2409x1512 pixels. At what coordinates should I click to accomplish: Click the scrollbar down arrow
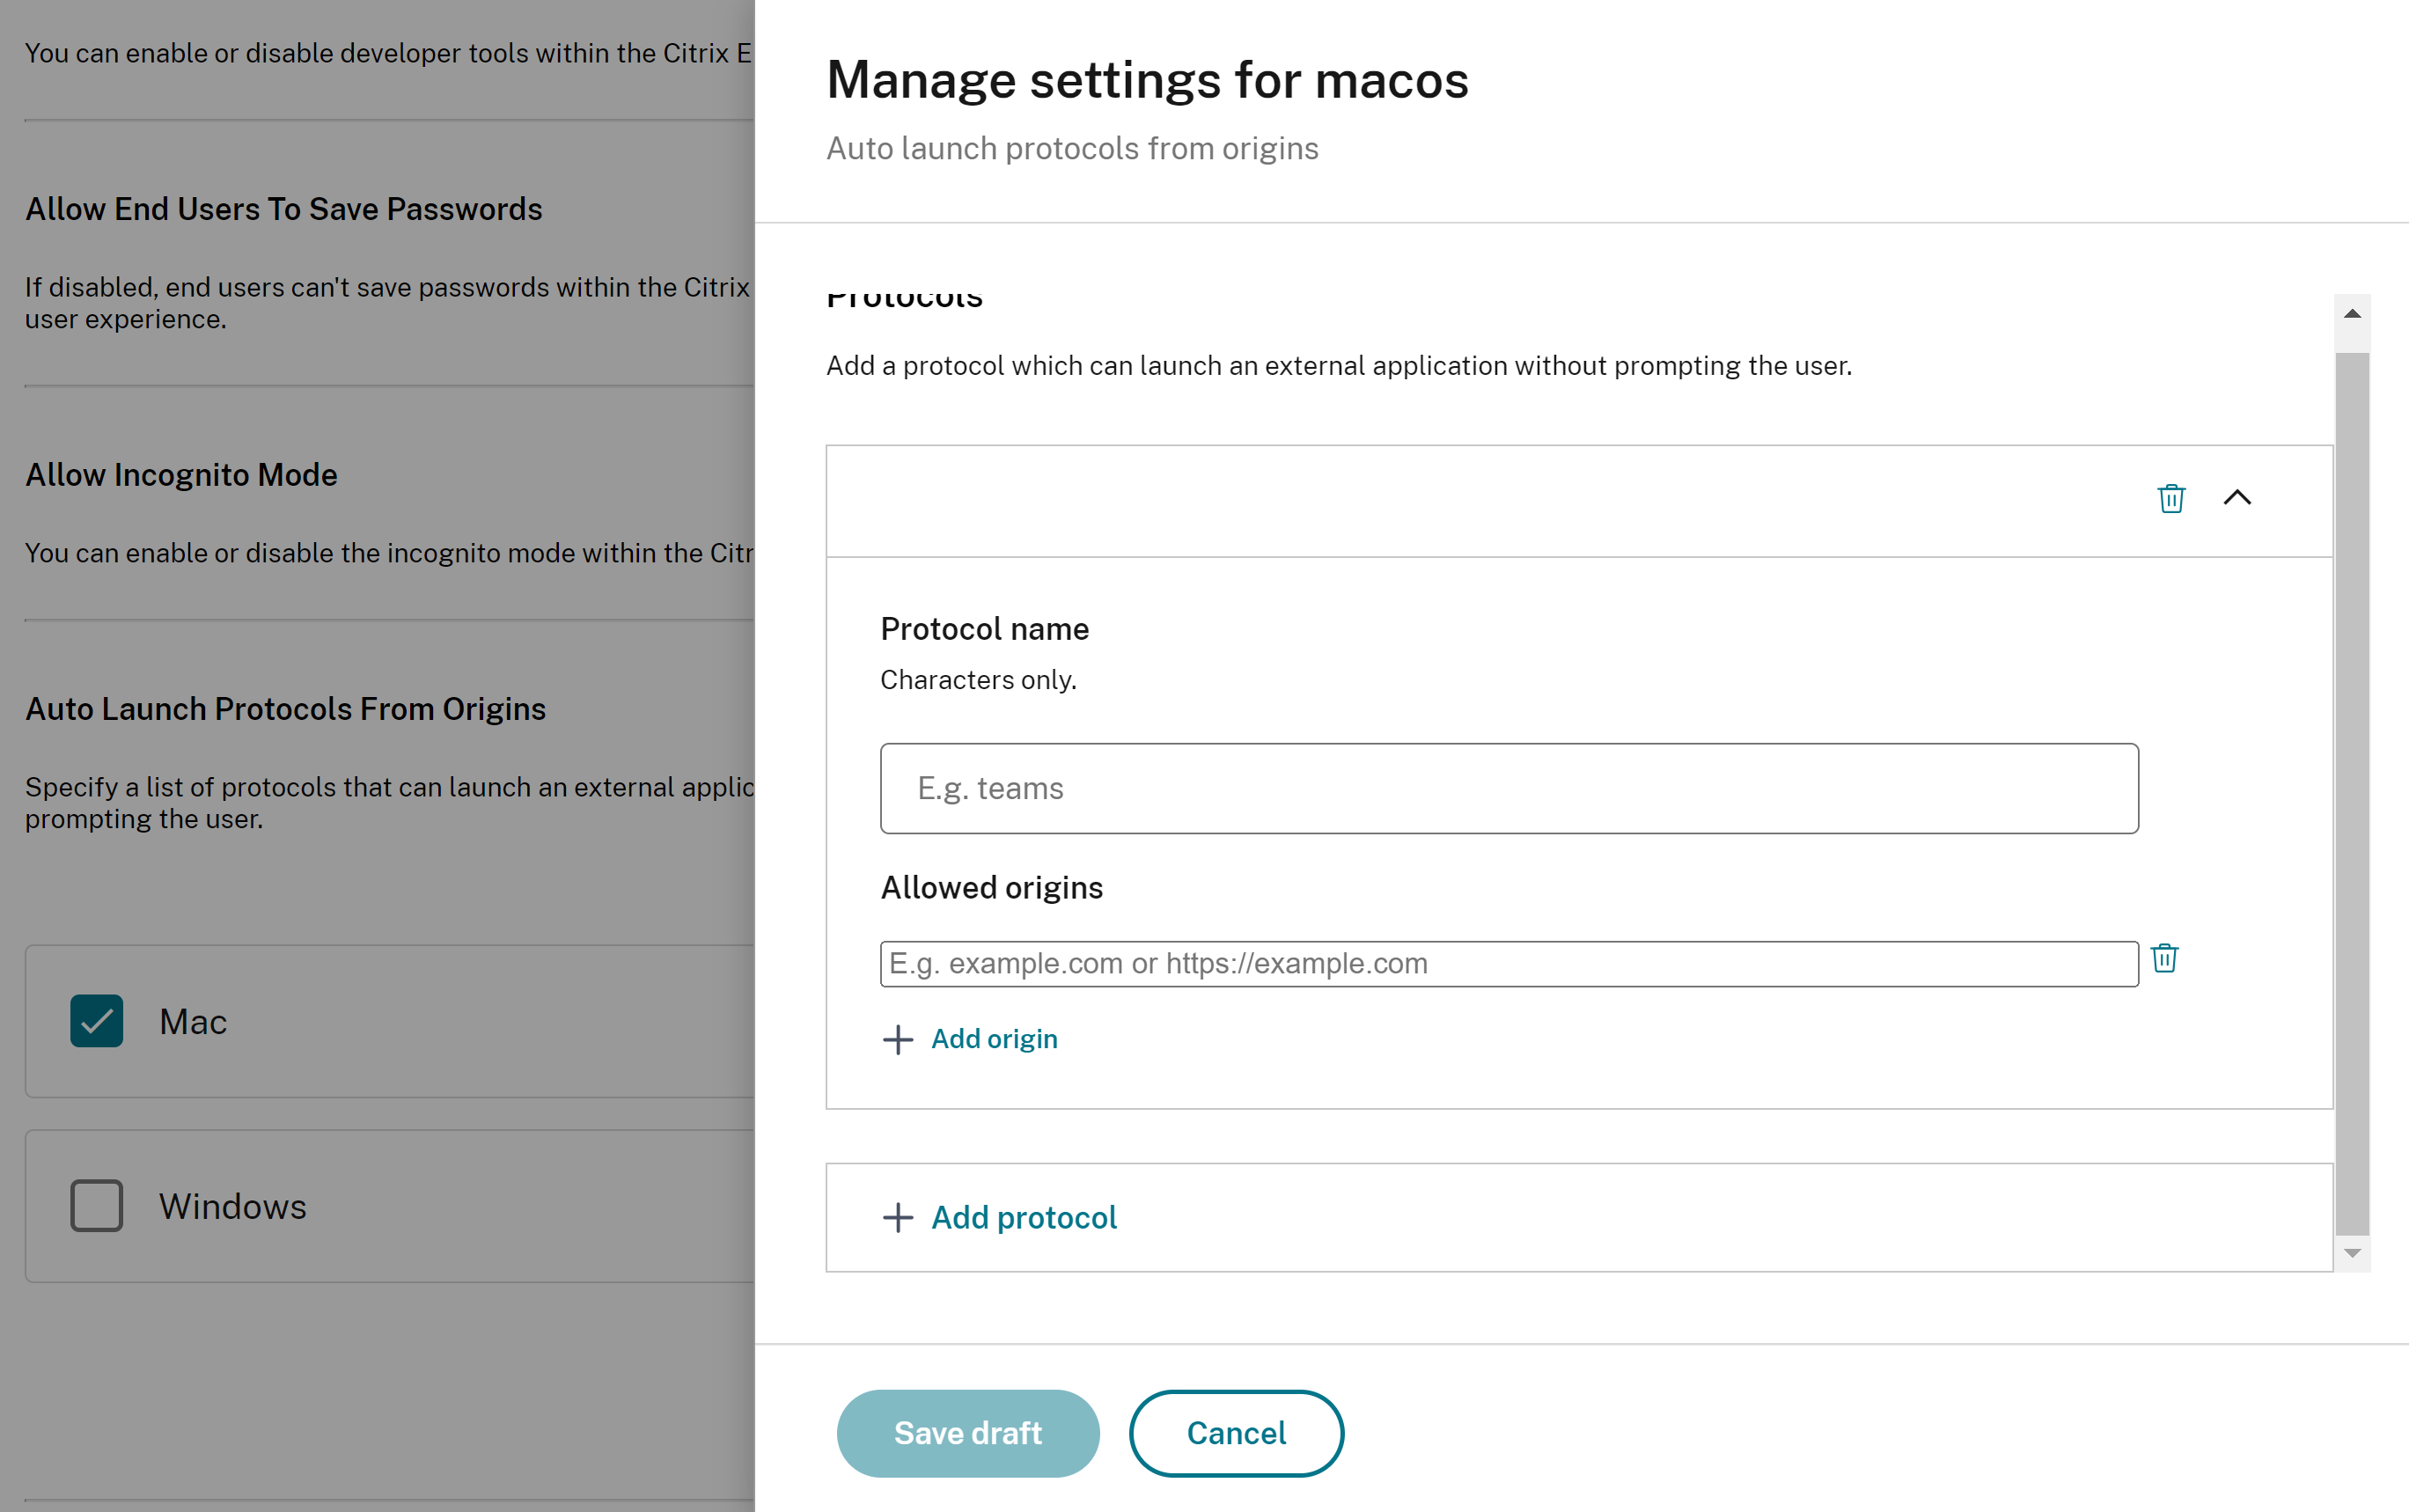click(x=2352, y=1253)
